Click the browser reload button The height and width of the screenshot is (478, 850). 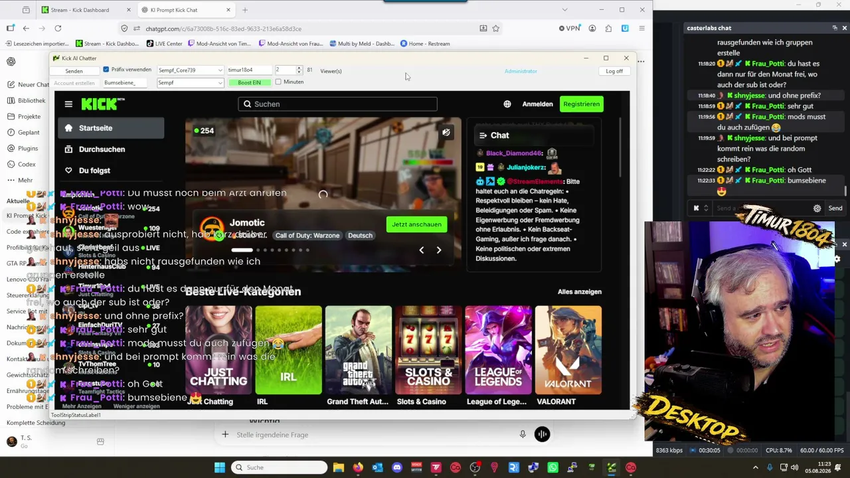tap(58, 29)
